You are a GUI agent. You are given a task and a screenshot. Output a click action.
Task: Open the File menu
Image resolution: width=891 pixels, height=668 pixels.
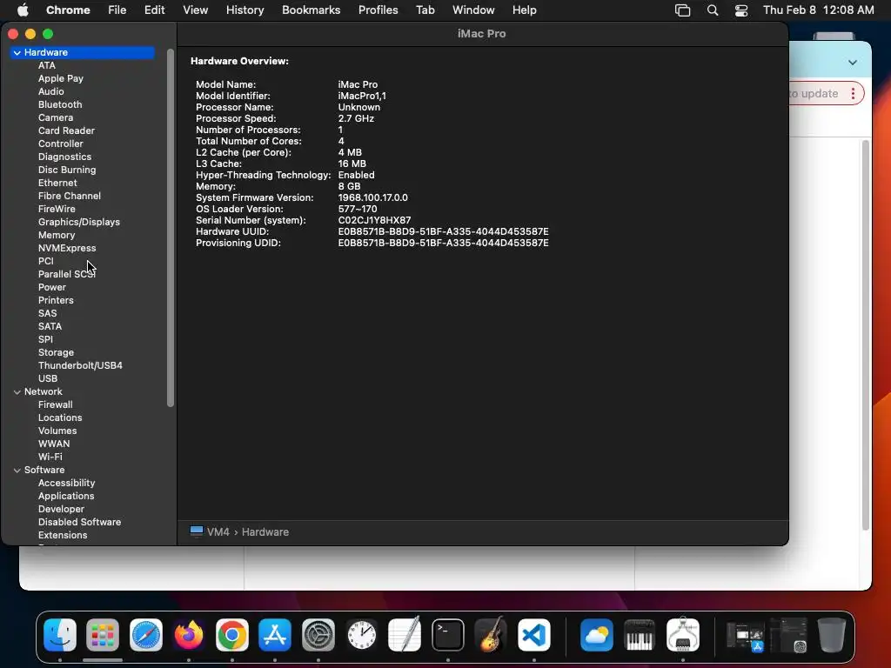(x=117, y=10)
